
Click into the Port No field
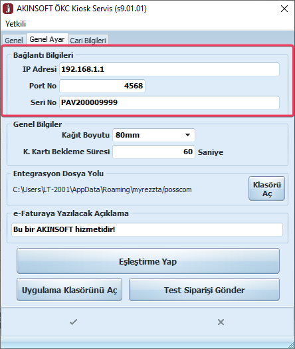click(x=102, y=86)
